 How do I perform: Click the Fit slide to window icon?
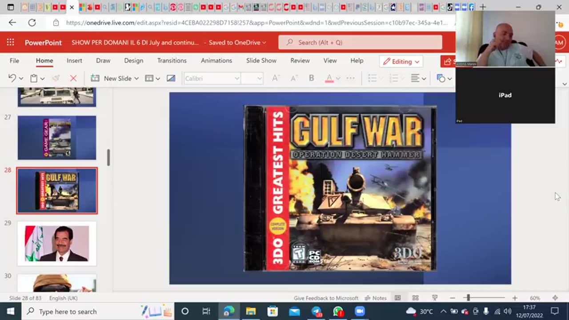(x=555, y=298)
